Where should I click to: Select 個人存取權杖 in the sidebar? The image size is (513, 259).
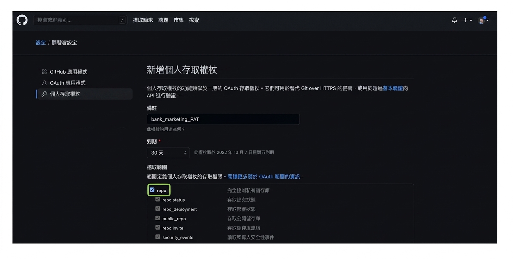85,94
